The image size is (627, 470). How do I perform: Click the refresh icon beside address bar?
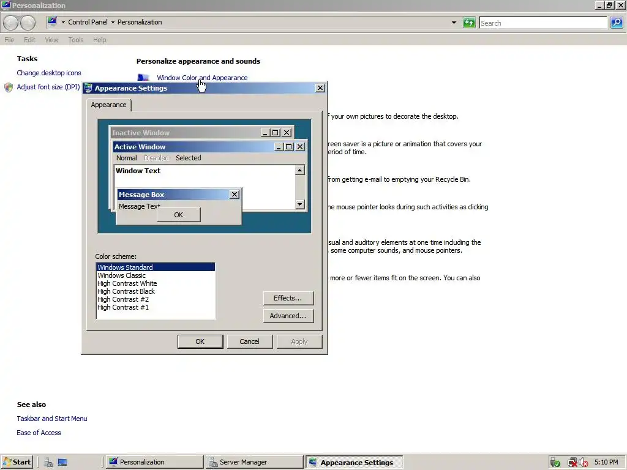click(468, 23)
